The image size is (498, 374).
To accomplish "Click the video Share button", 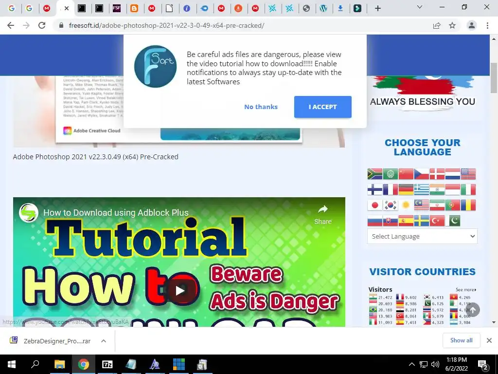I will 323,215.
